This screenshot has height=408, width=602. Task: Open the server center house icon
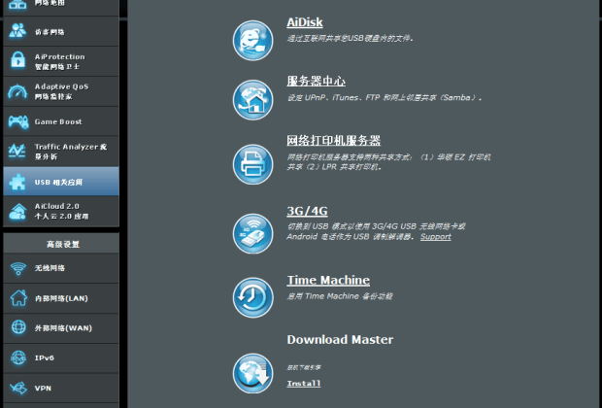(252, 100)
